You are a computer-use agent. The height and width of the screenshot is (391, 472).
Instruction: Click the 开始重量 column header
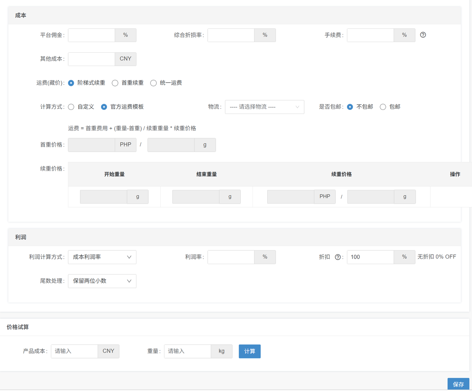tap(114, 174)
